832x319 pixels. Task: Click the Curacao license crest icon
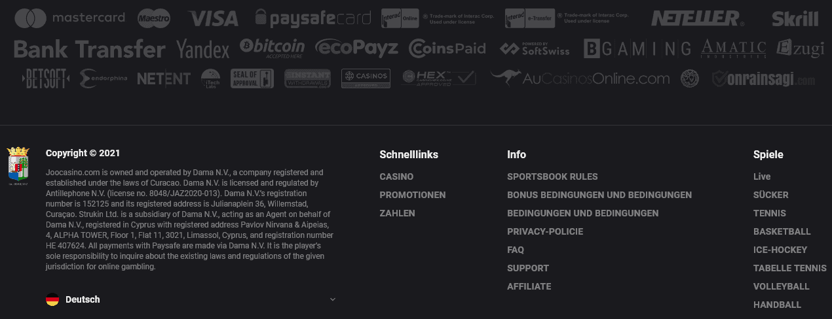18,166
